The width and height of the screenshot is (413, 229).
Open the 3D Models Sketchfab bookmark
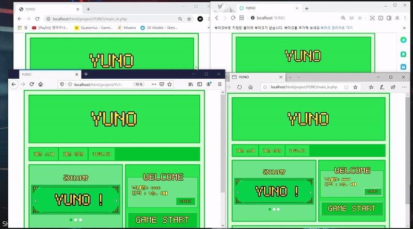point(159,28)
